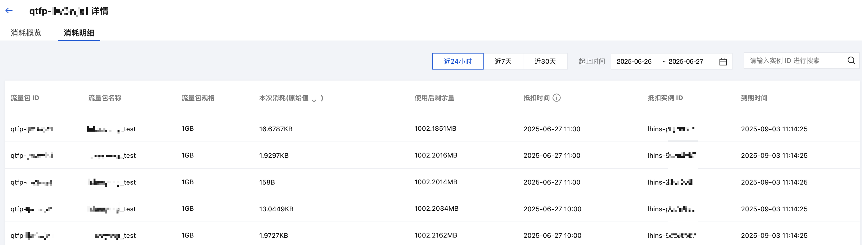Select the 近7天 time range
The width and height of the screenshot is (862, 245).
click(x=503, y=62)
